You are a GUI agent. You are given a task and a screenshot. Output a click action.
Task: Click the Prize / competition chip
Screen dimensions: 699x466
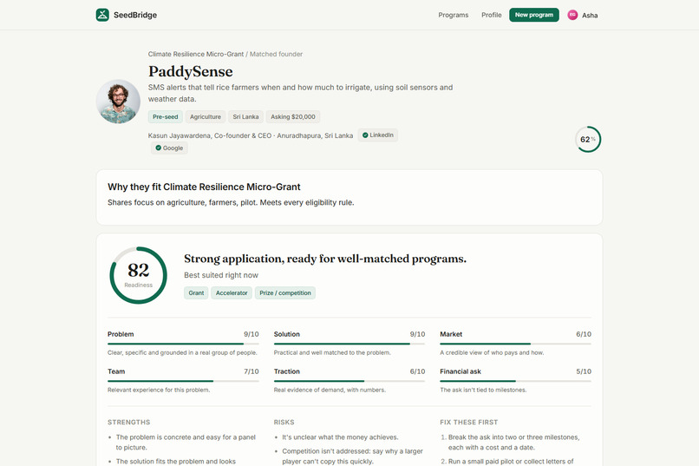[x=285, y=293]
